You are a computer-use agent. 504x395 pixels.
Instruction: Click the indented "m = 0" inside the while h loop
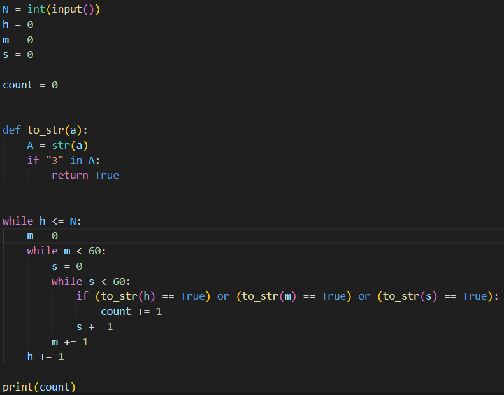[x=43, y=236]
